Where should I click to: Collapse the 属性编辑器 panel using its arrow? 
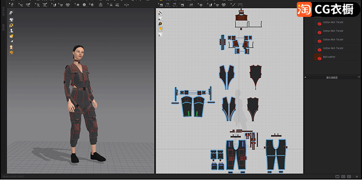click(x=306, y=78)
